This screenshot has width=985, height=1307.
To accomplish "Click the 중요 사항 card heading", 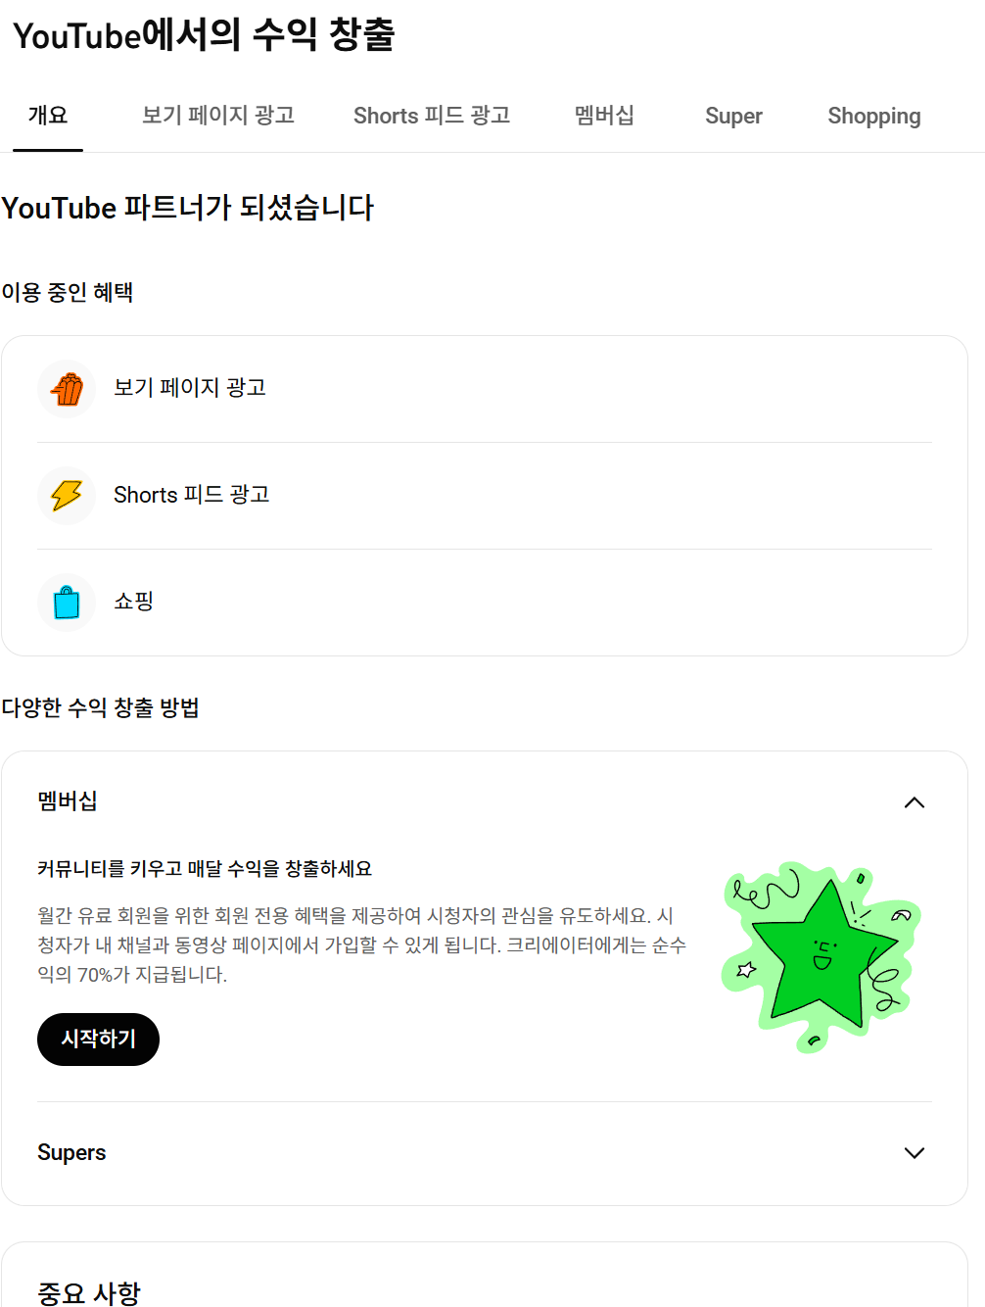I will [89, 1293].
